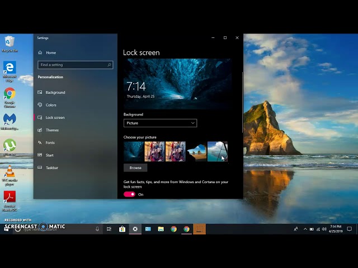Select the Malwarebytes desktop shortcut
This screenshot has width=358, height=268.
(x=10, y=122)
